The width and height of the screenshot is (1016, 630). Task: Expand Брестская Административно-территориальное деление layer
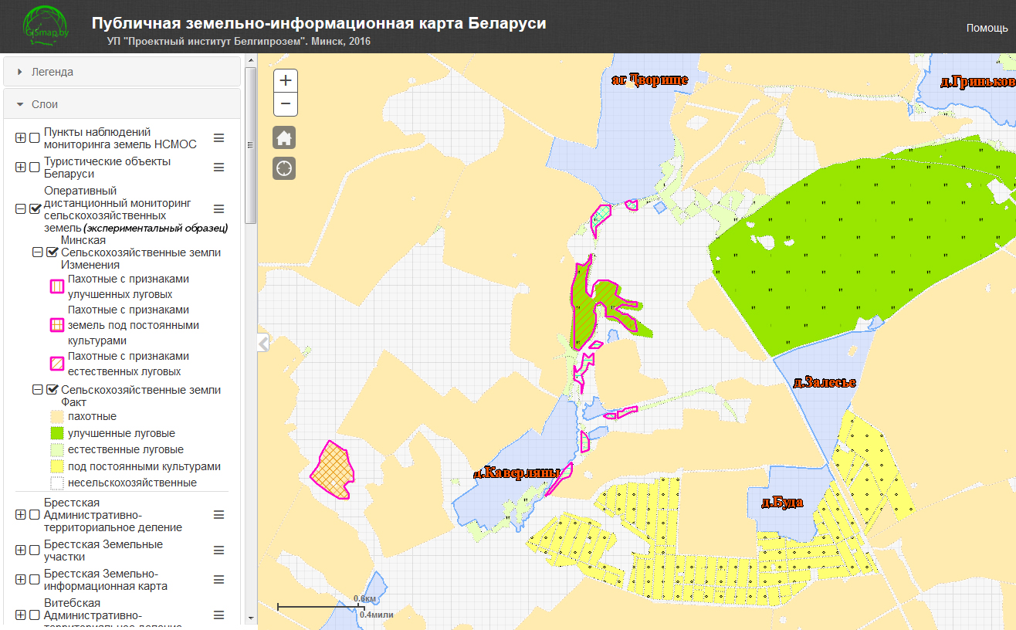[21, 515]
